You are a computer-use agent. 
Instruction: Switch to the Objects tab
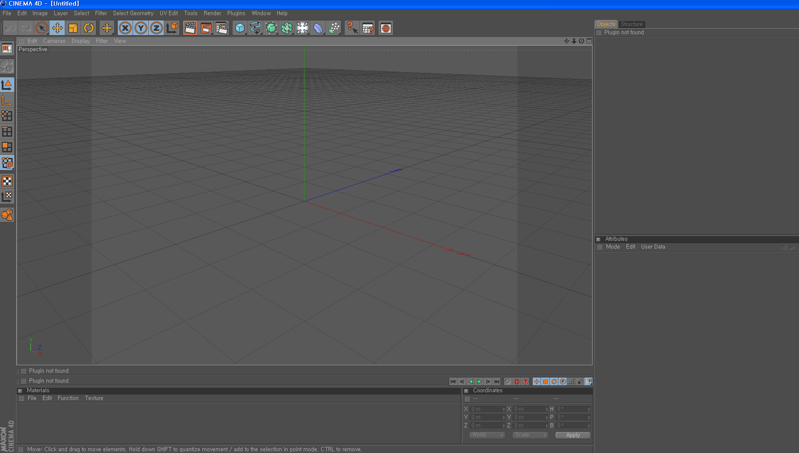[606, 24]
